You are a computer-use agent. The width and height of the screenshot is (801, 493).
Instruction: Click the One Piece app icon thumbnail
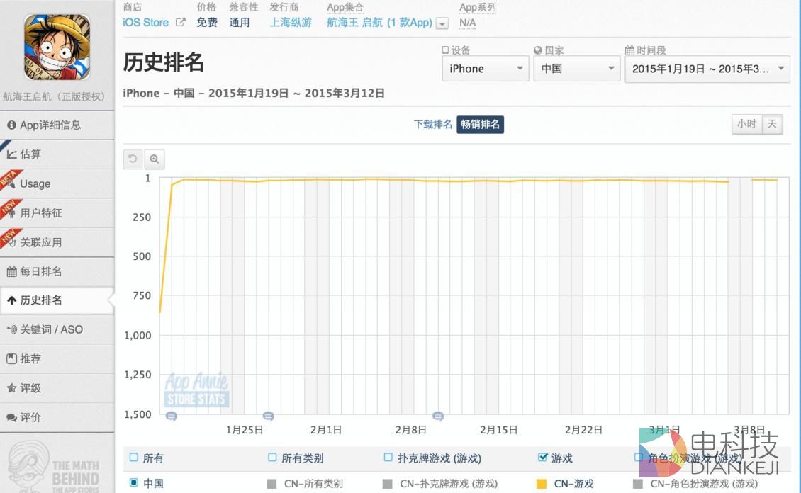pos(57,48)
